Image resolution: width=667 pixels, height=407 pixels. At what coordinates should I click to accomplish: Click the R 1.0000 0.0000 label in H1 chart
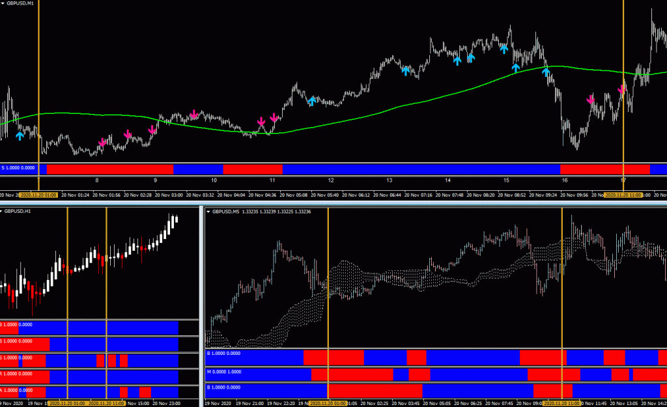click(x=16, y=374)
